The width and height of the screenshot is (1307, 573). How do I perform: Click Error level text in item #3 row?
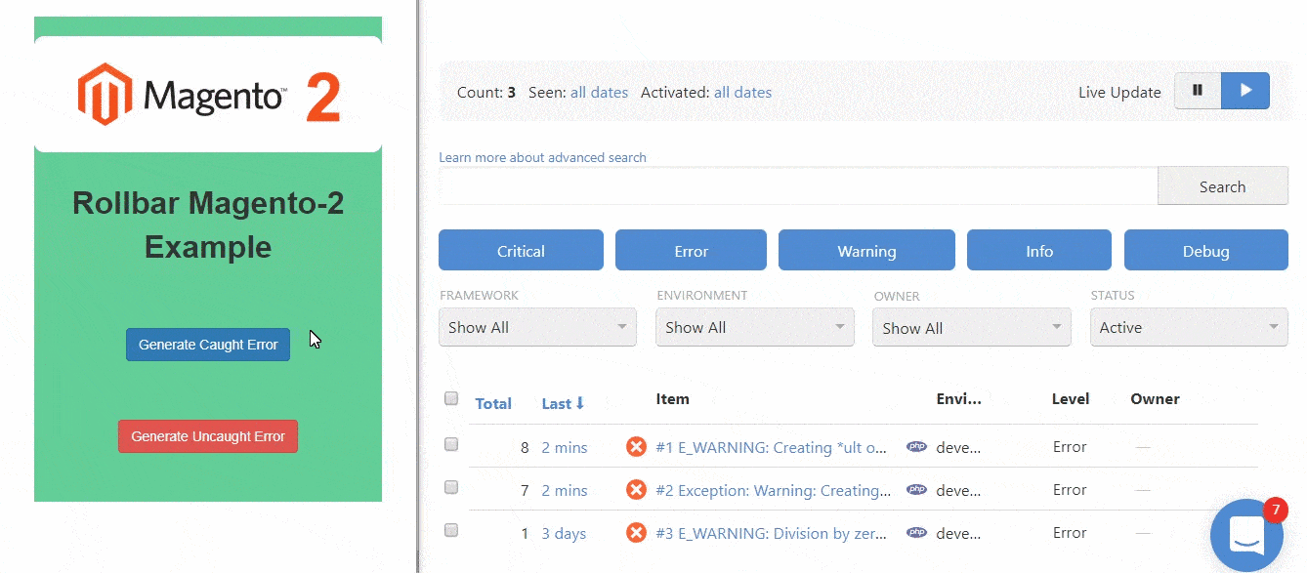pyautogui.click(x=1070, y=532)
